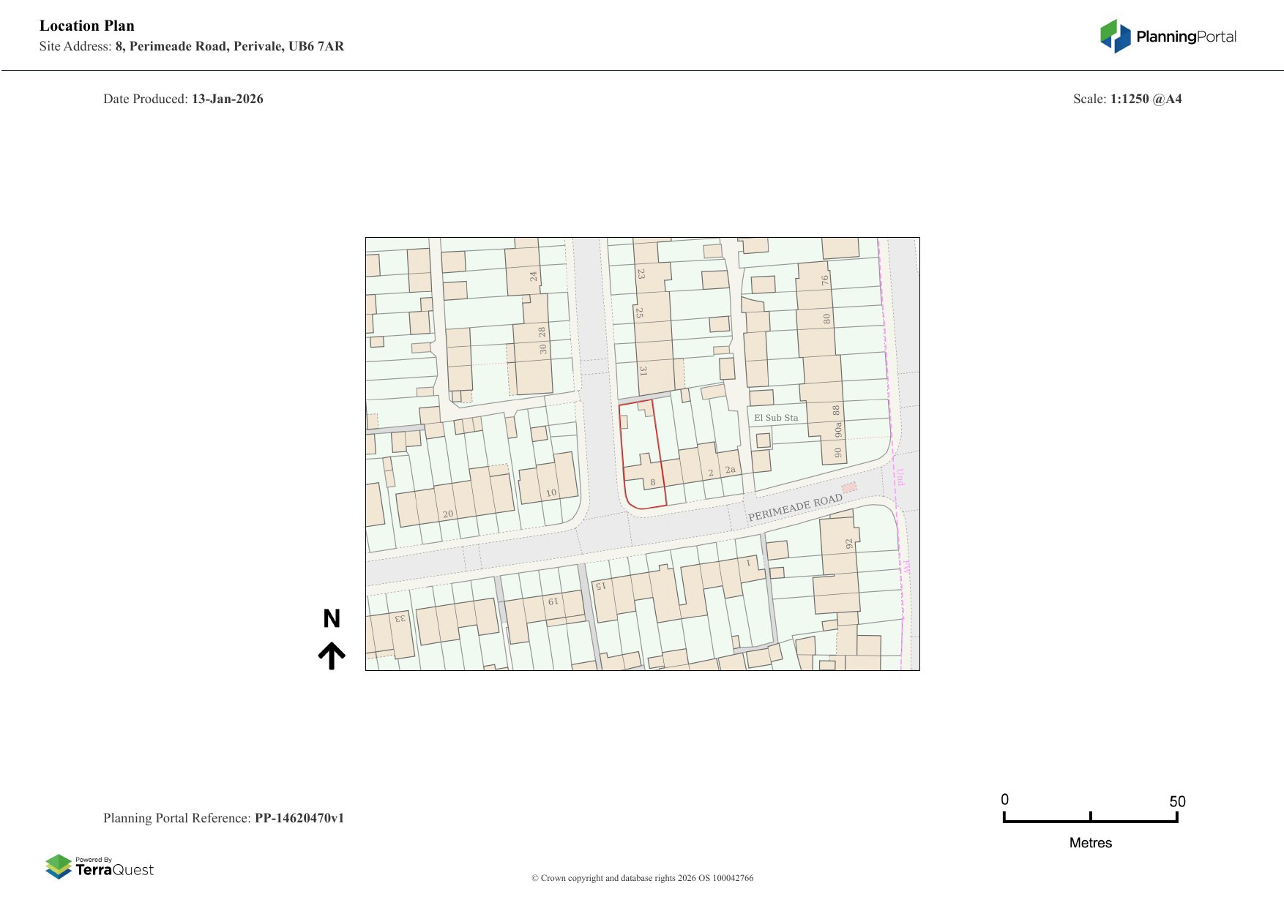
Task: Click house number 2a on the map
Action: pos(730,470)
